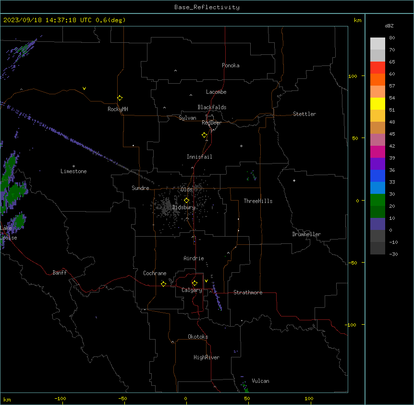This screenshot has width=414, height=405.
Task: Select the bright green 20–30 dBZ swatch
Action: click(377, 200)
